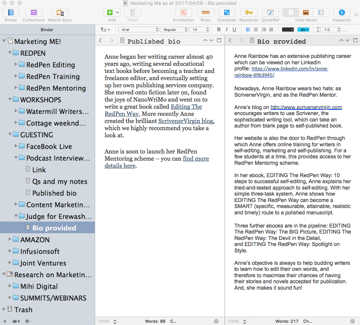Open the line spacing 1.0 dropdown
Screen dimensions: 360x325
pos(331,29)
